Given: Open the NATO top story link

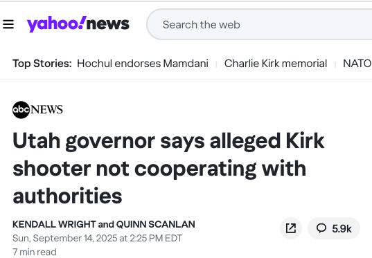Looking at the screenshot, I should (x=357, y=64).
